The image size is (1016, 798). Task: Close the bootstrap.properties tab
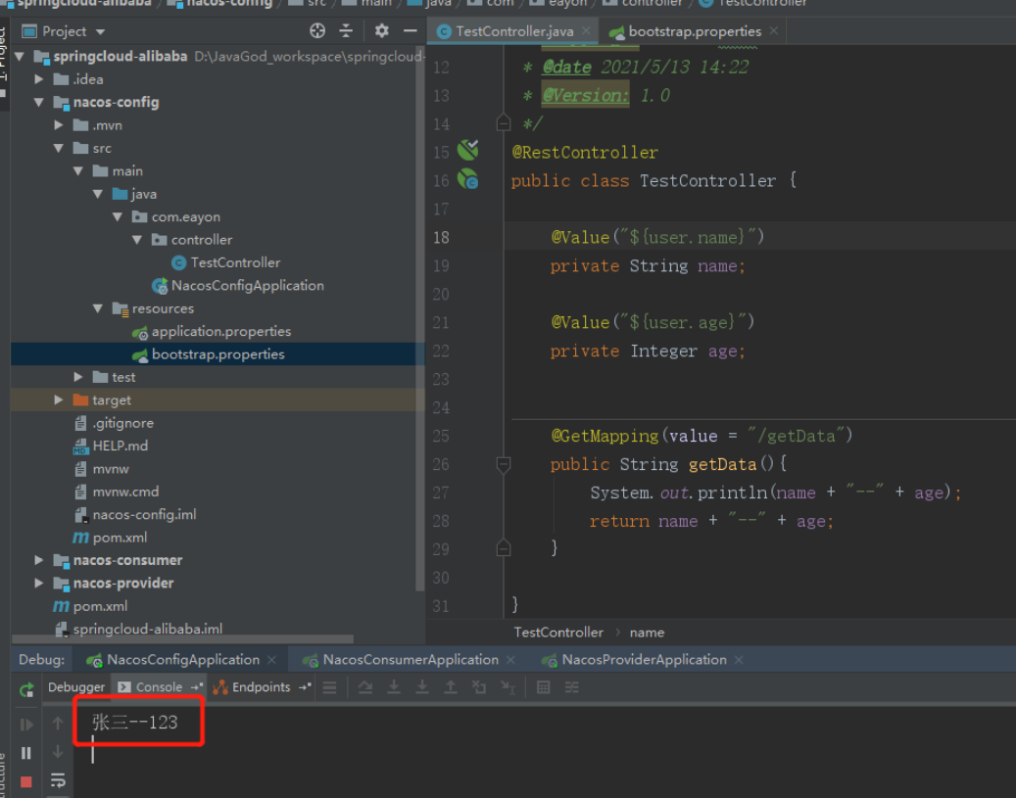click(774, 30)
